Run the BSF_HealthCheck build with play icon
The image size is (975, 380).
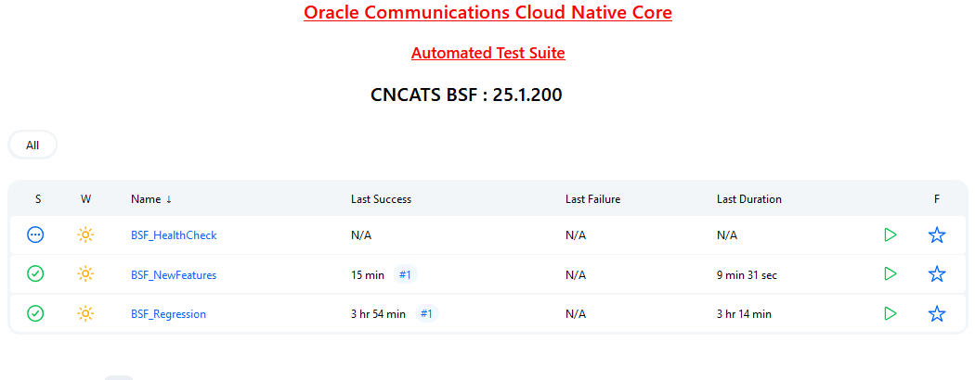pos(890,234)
